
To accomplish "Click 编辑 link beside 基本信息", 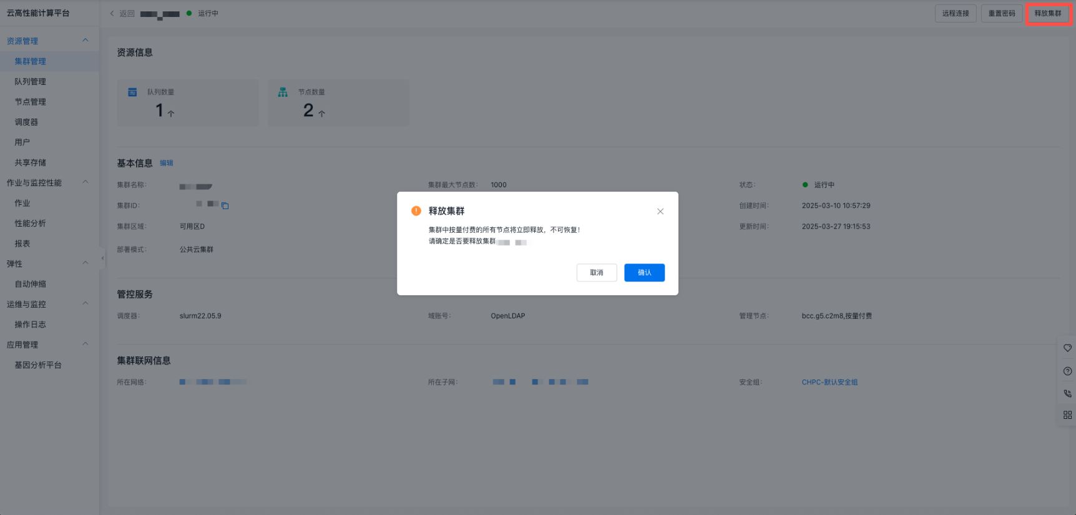I will (167, 163).
